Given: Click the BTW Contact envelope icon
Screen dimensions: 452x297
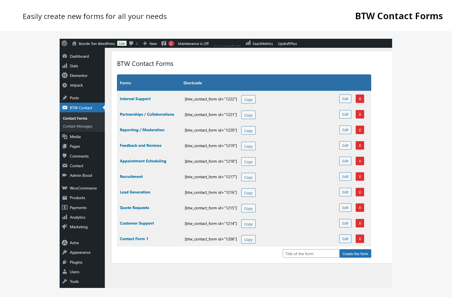Looking at the screenshot, I should click(x=65, y=107).
